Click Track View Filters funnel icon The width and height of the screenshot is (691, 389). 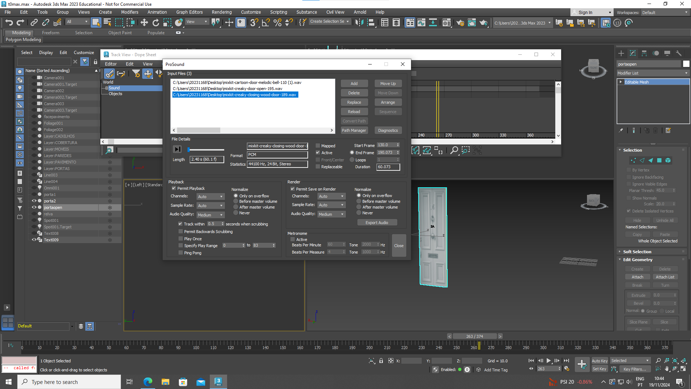pyautogui.click(x=136, y=74)
